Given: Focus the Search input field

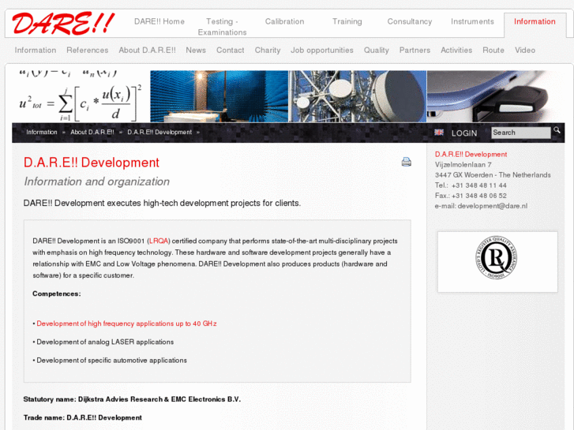Looking at the screenshot, I should coord(521,133).
